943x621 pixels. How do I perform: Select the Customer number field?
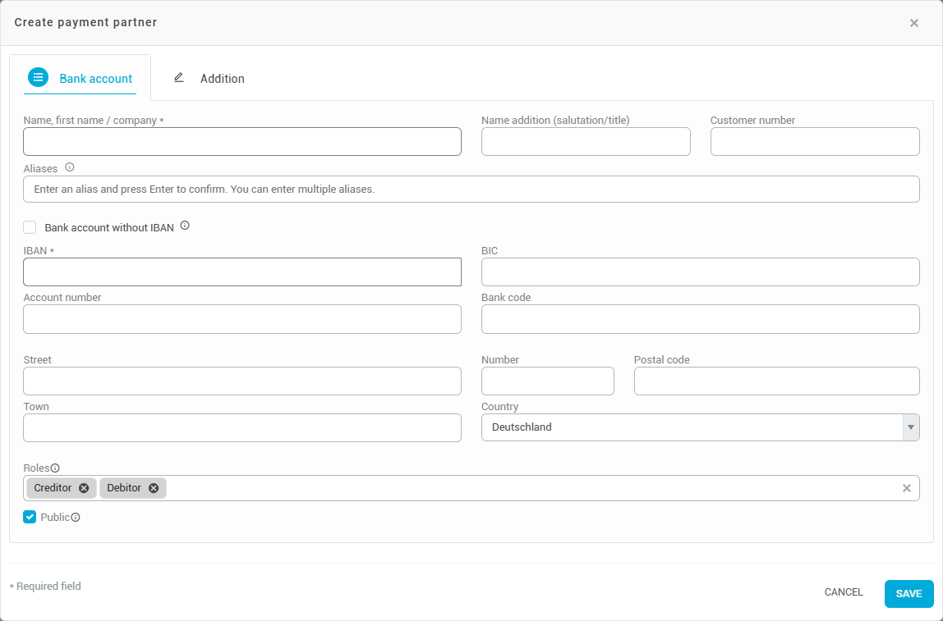click(x=814, y=142)
